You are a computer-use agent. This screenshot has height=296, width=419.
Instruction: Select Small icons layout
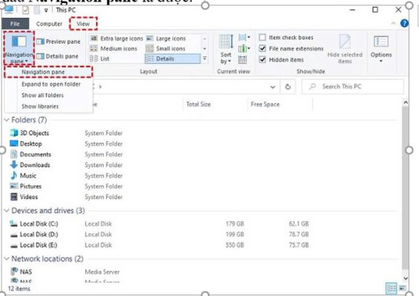tap(166, 49)
